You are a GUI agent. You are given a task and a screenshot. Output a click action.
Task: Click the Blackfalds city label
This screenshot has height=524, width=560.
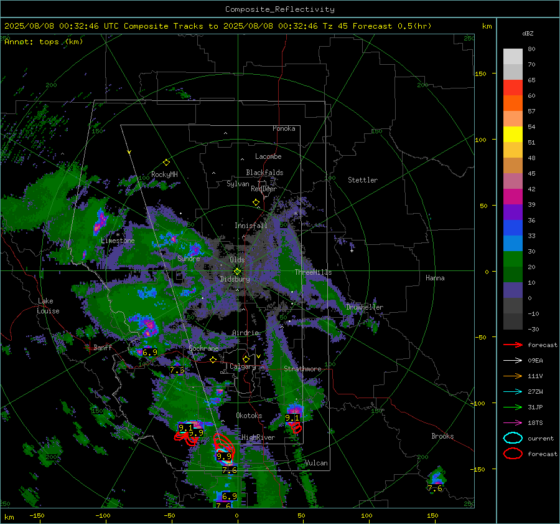pos(264,173)
